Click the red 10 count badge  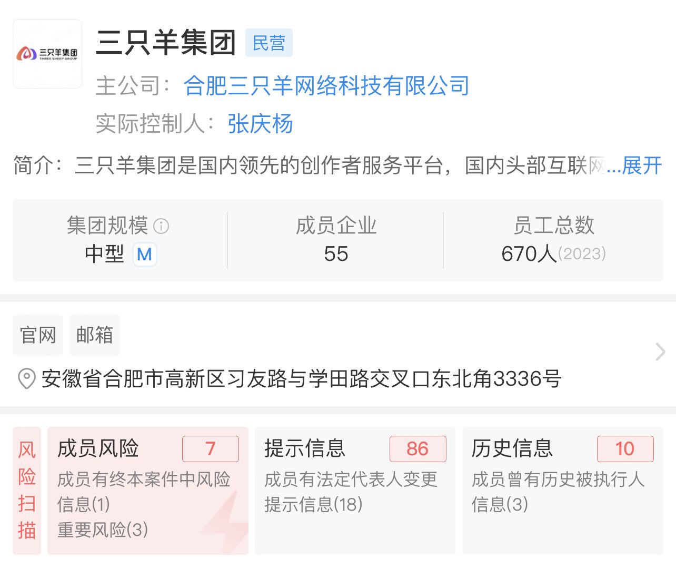click(625, 449)
